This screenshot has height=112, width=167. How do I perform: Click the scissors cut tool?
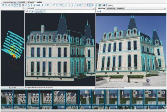[x=78, y=5]
